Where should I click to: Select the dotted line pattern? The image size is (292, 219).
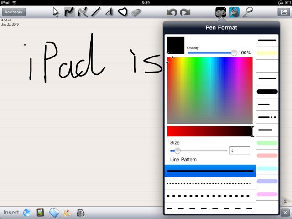210,183
